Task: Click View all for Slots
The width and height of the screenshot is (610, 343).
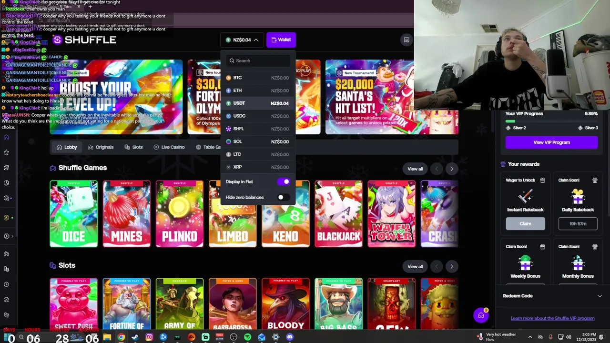Action: point(415,266)
